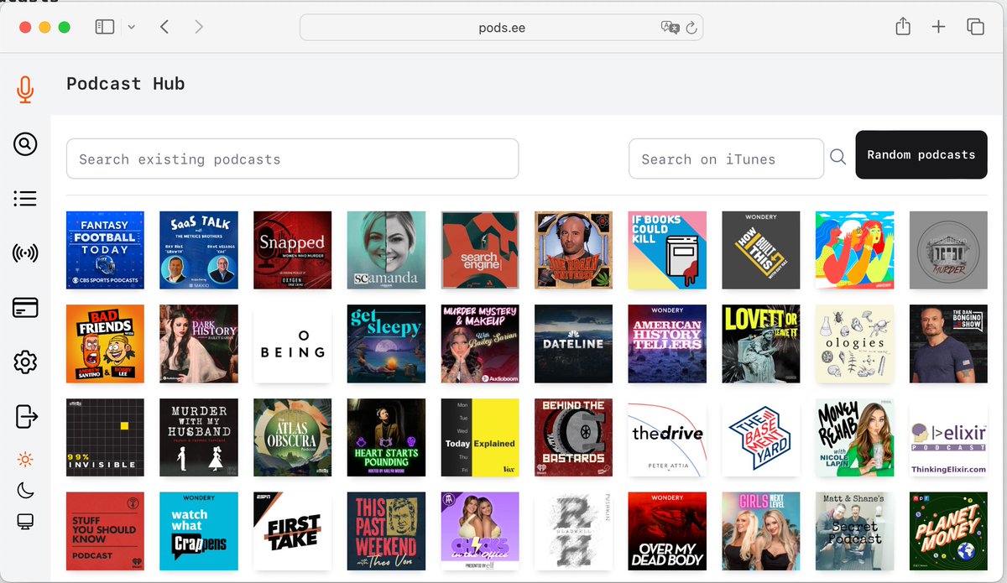Open a new tab with plus icon
Image resolution: width=1007 pixels, height=583 pixels.
(x=938, y=27)
